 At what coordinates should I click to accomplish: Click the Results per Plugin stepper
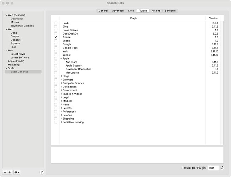pyautogui.click(x=222, y=168)
